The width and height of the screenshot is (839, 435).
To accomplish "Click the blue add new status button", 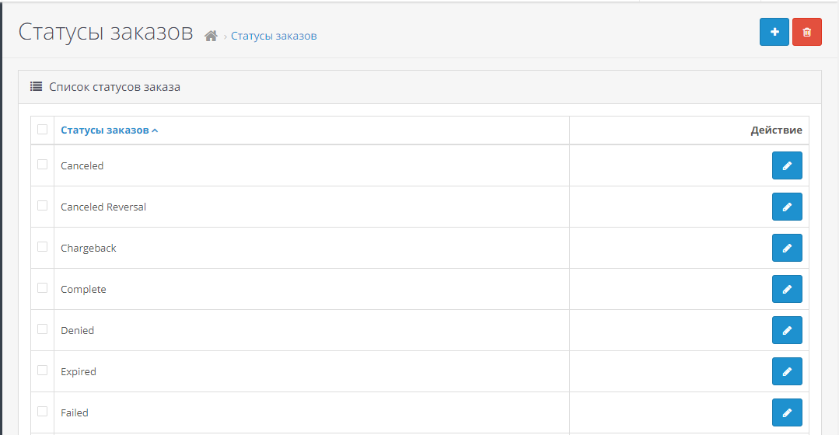I will (x=774, y=32).
